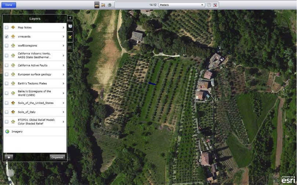Clear the measurement with red X icon
The height and width of the screenshot is (185, 297).
(x=215, y=5)
